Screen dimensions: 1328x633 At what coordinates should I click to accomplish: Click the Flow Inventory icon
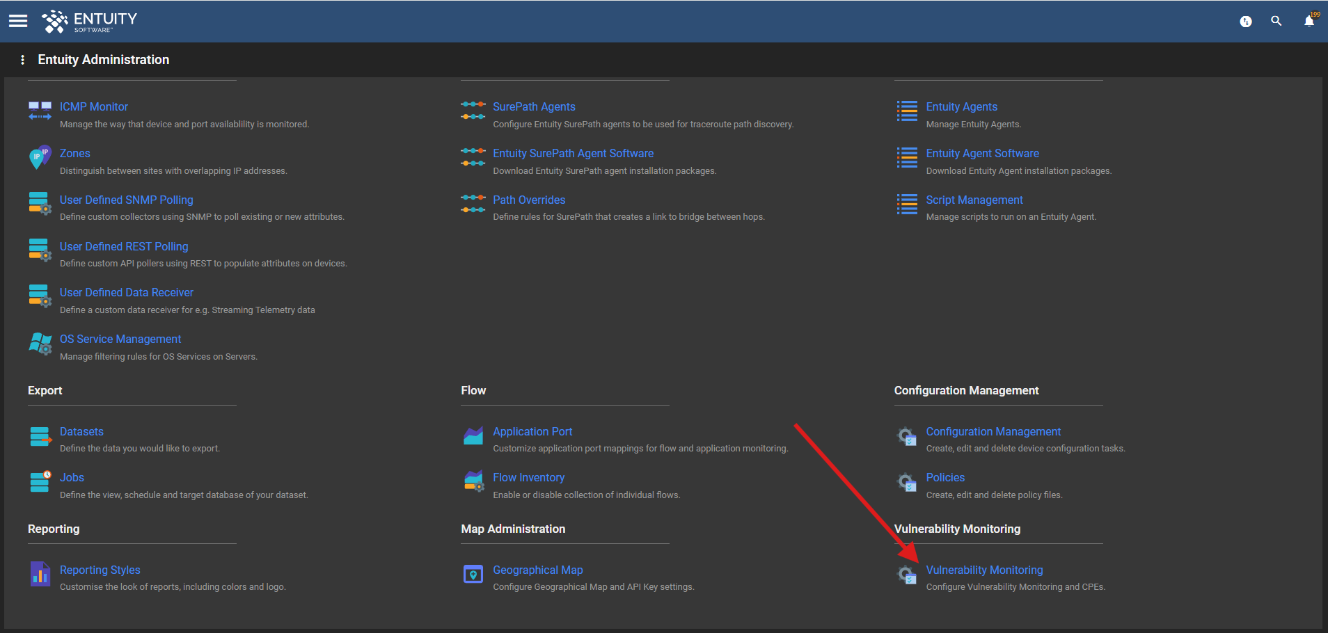pyautogui.click(x=474, y=481)
